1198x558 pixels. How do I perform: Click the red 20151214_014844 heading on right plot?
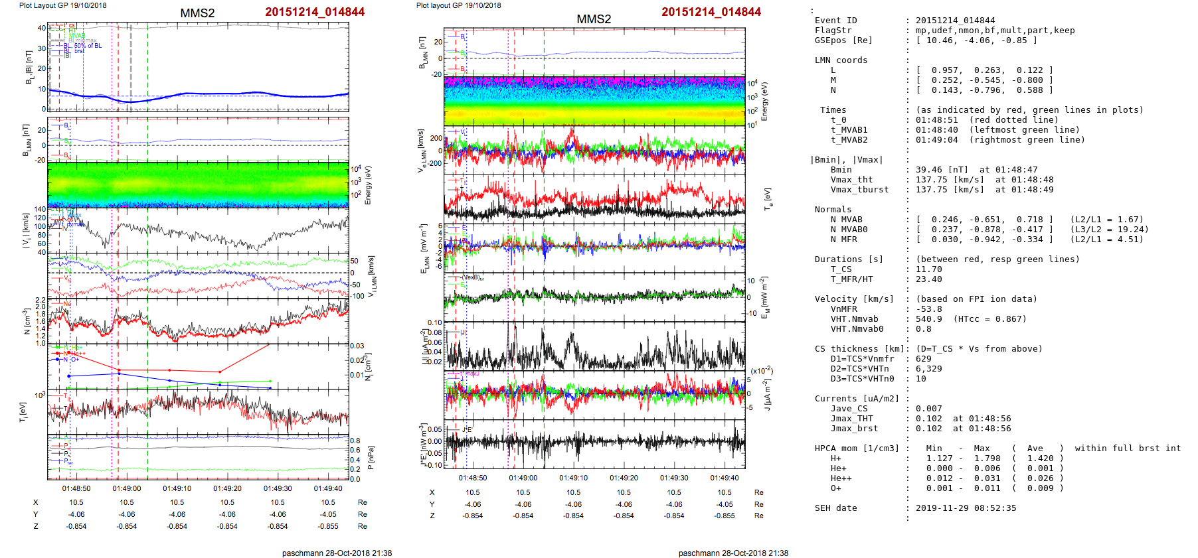[711, 12]
